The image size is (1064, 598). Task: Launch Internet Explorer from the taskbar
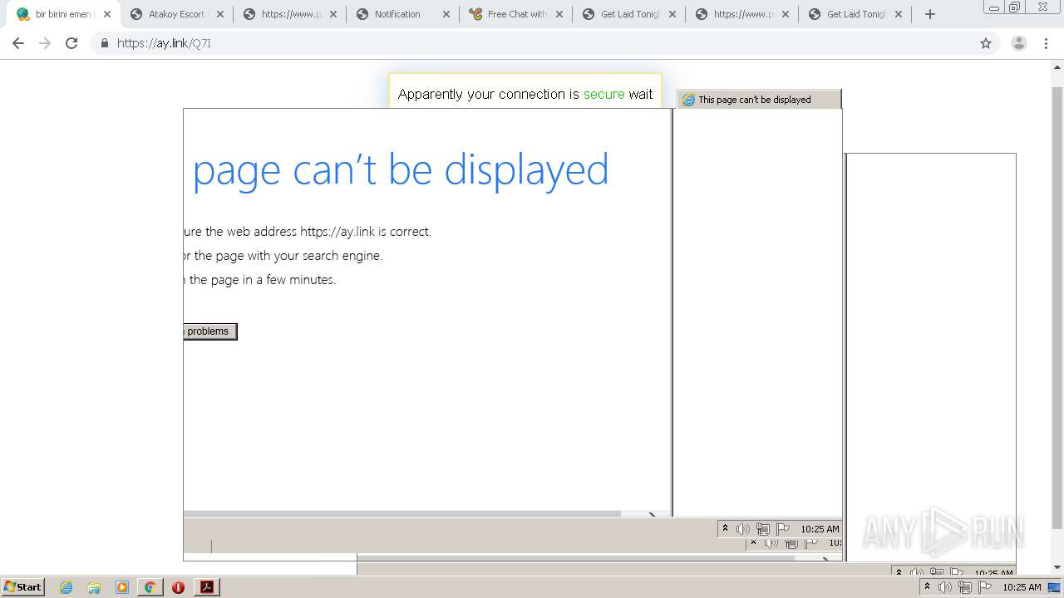[x=66, y=587]
